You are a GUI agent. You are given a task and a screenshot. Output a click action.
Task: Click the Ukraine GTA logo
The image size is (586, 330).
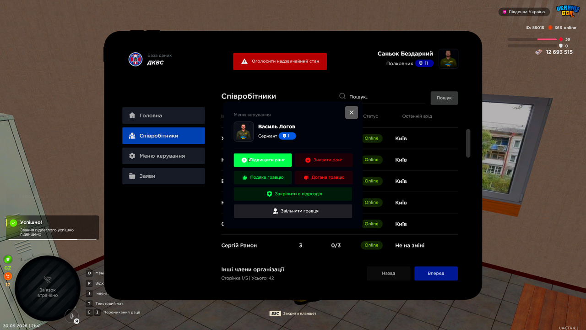point(568,11)
